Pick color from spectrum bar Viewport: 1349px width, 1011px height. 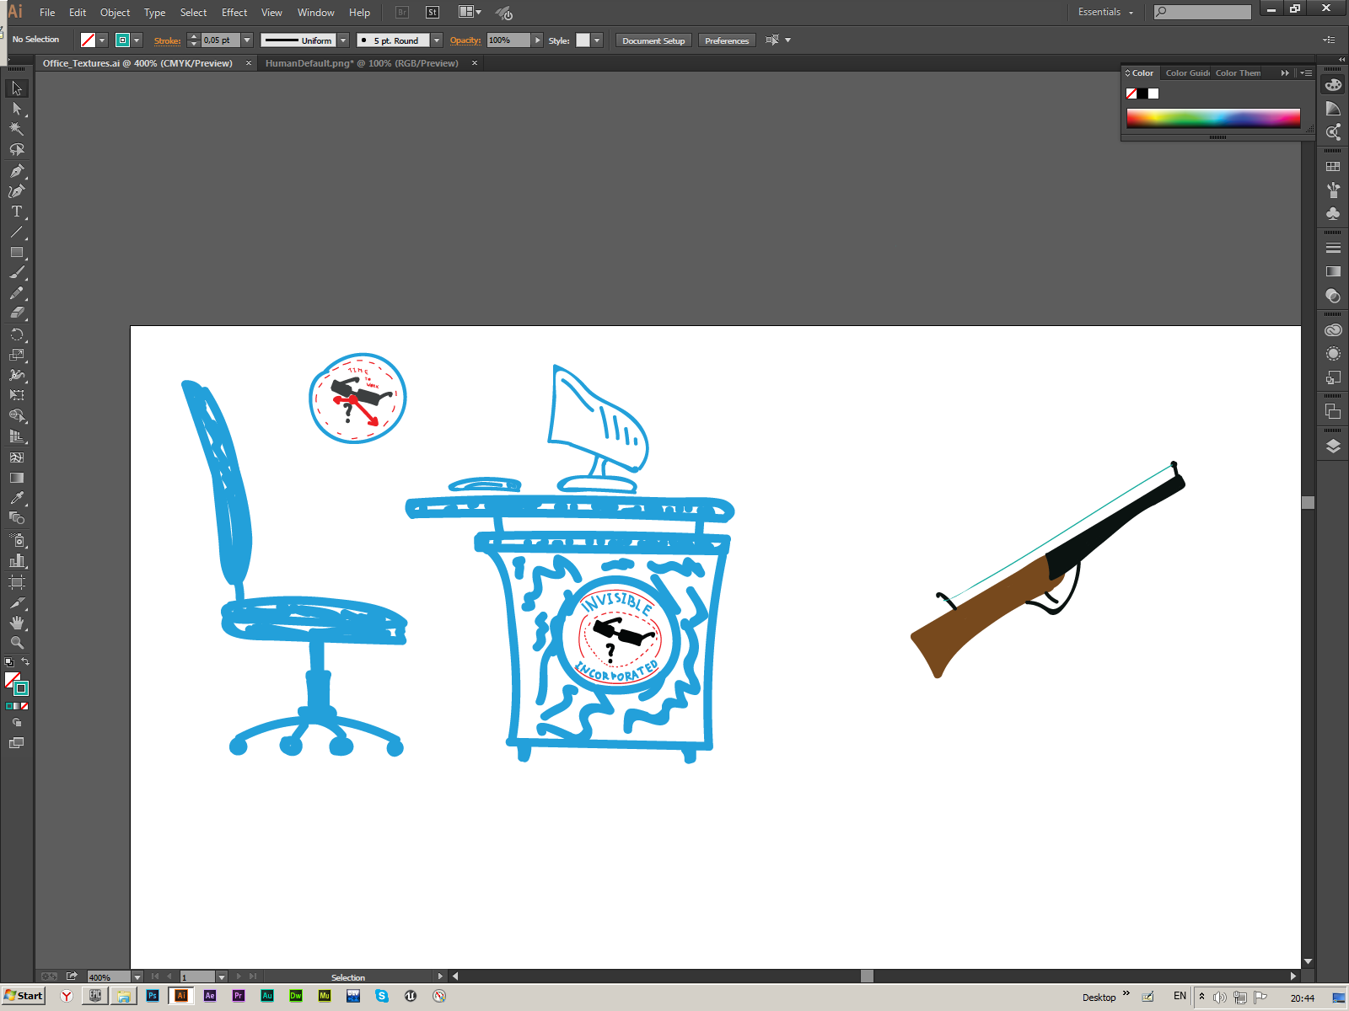pos(1213,118)
